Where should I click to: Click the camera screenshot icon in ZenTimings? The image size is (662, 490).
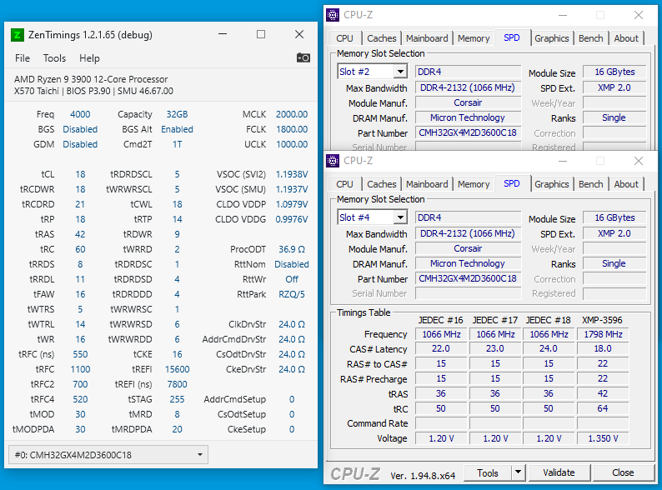click(x=303, y=57)
